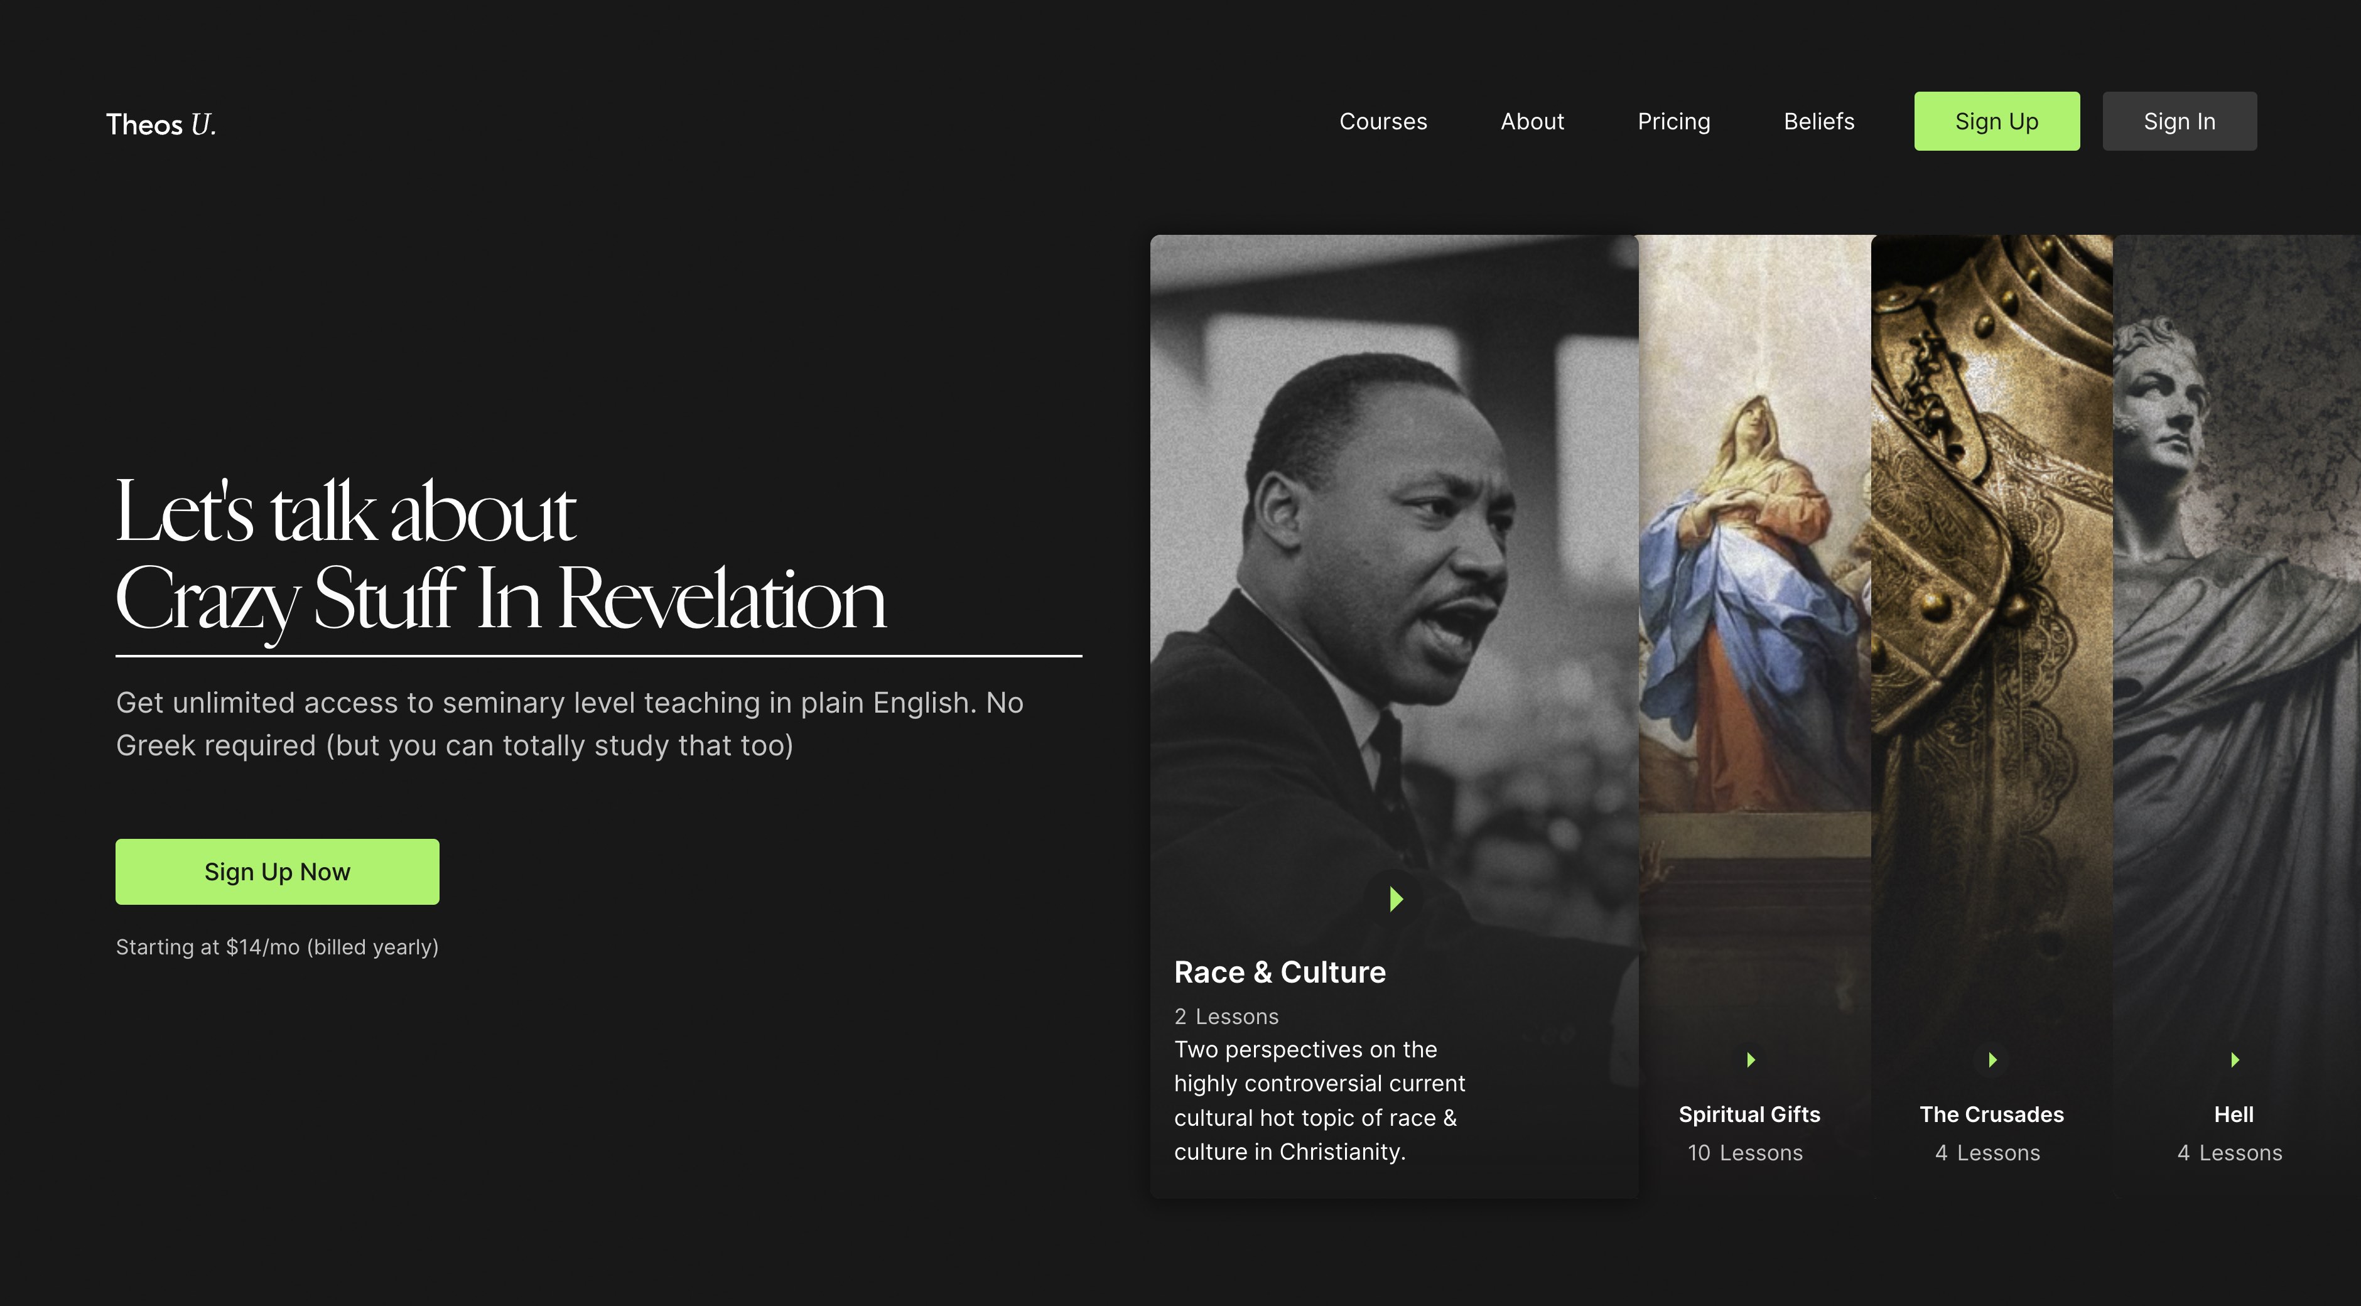
Task: Click the green Sign Up button
Action: 1996,121
